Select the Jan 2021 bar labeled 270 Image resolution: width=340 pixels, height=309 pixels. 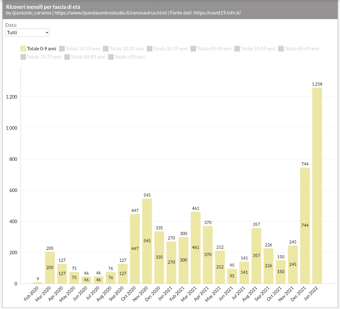(171, 263)
